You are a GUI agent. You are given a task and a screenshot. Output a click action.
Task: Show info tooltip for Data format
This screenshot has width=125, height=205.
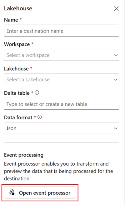(40, 117)
